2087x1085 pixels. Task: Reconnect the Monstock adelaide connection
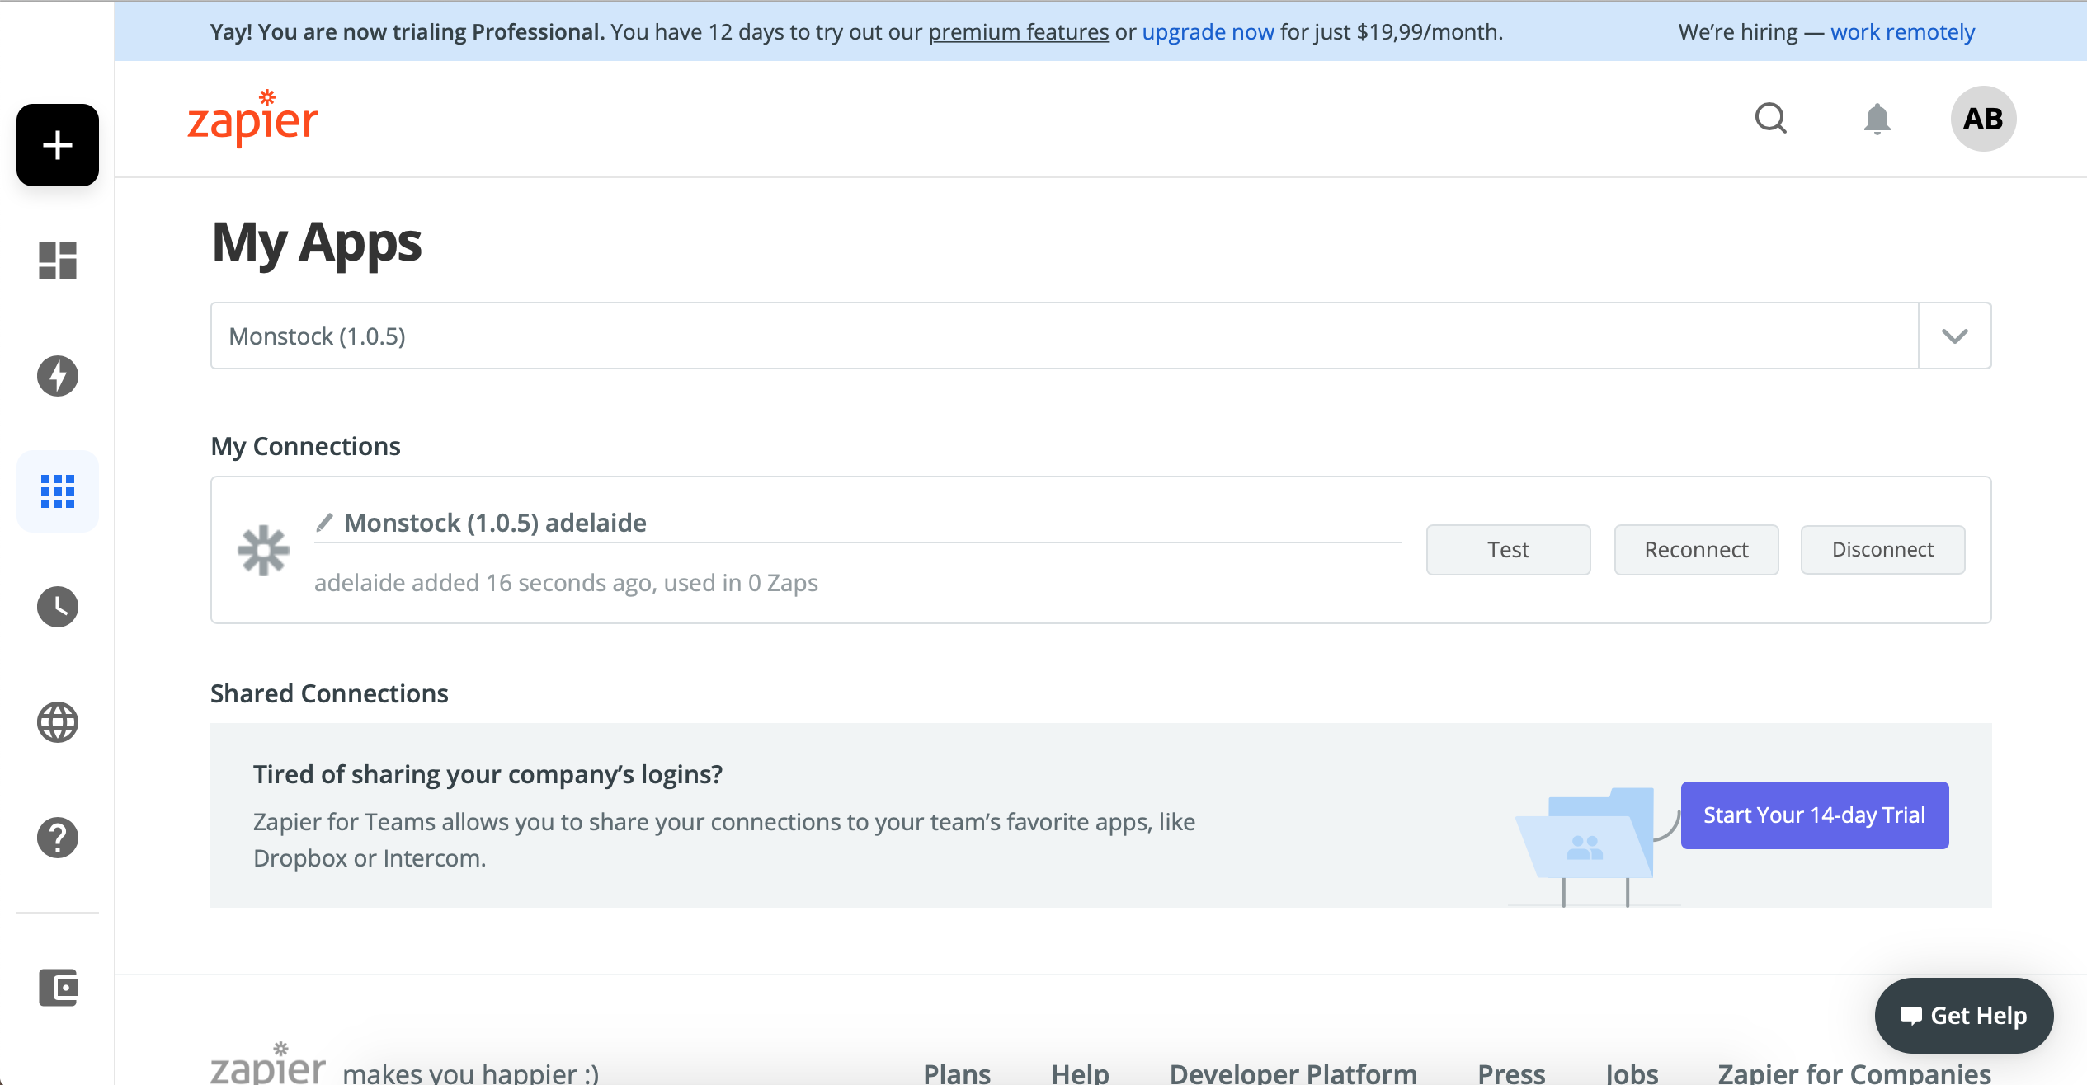(x=1696, y=550)
